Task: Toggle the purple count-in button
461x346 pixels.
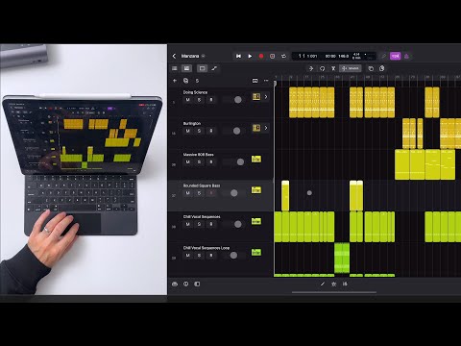Action: point(396,56)
